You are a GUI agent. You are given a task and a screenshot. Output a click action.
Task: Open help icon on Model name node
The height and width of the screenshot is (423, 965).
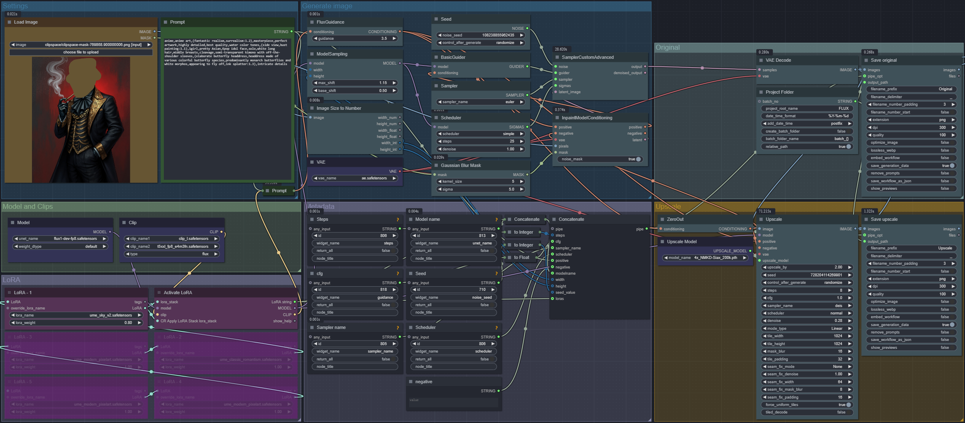(x=496, y=220)
